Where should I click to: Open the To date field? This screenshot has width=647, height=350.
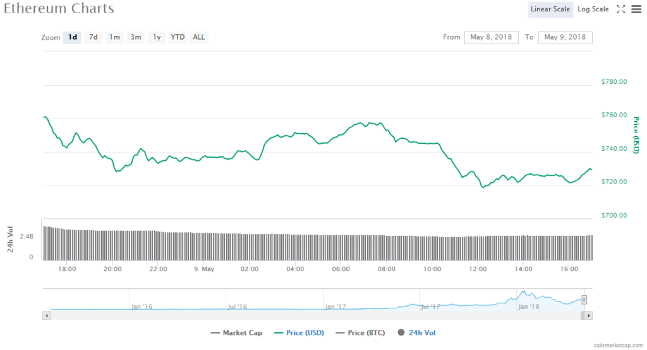(x=565, y=37)
